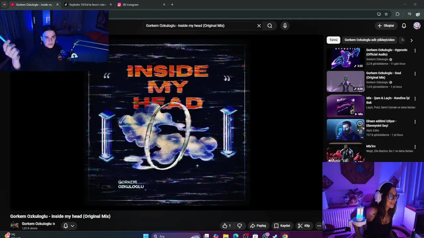424x238 pixels.
Task: Open the Chrome extensions puzzle icon
Action: click(397, 14)
